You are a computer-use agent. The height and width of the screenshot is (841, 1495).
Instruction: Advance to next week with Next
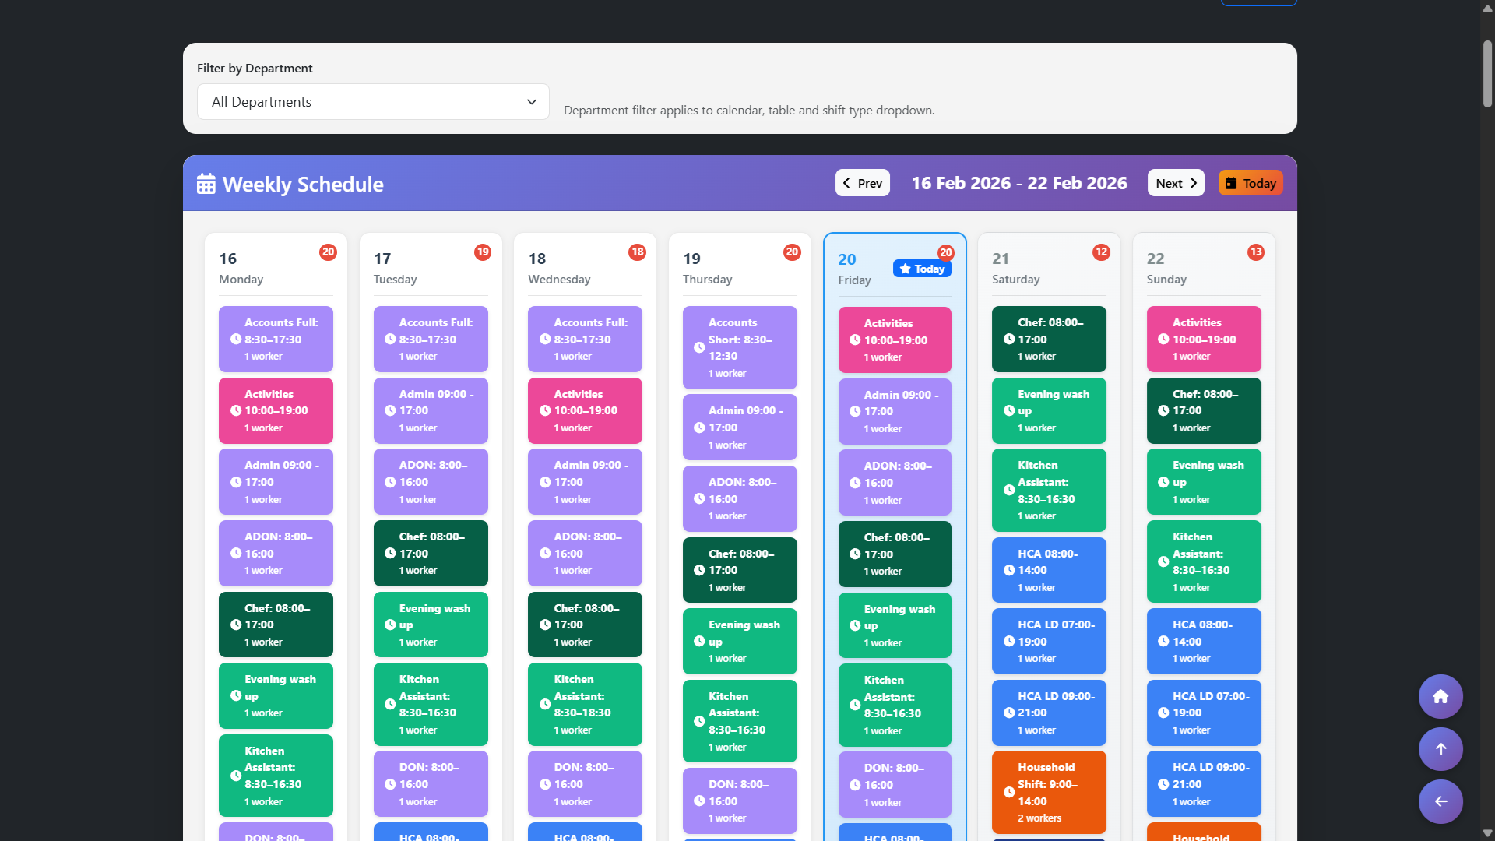[1176, 183]
